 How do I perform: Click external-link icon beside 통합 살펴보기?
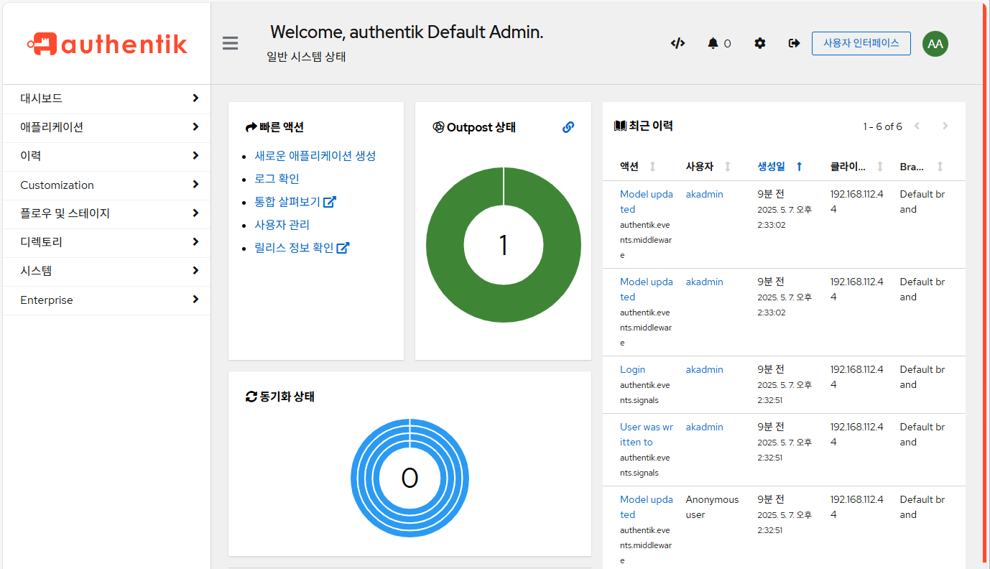coord(330,202)
